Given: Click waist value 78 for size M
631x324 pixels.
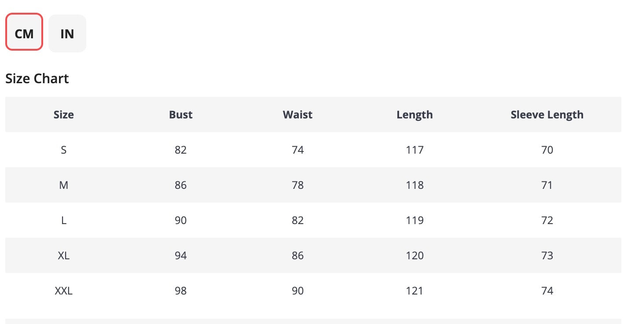Looking at the screenshot, I should click(297, 185).
